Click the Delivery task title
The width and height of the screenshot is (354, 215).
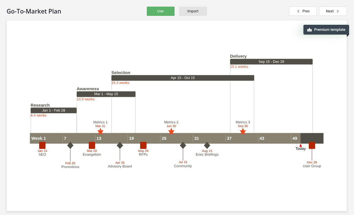point(238,56)
